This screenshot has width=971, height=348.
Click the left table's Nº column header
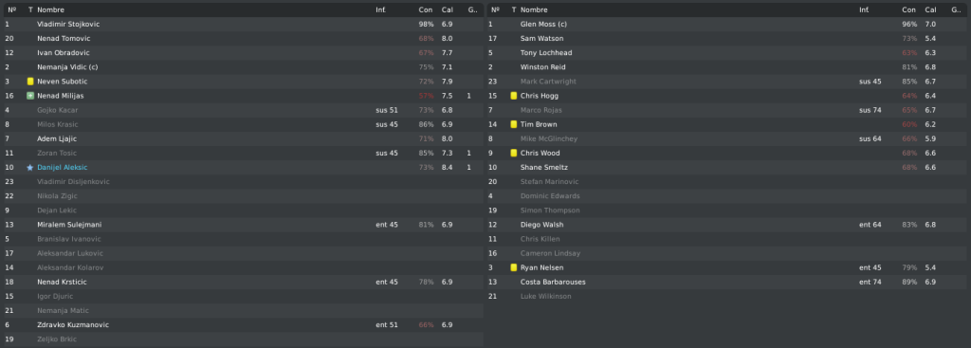(x=11, y=9)
